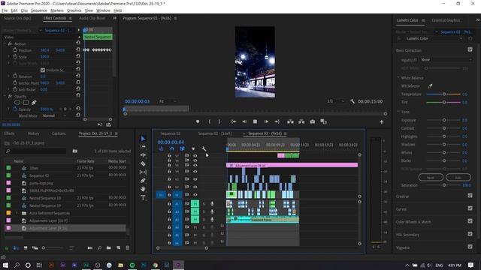Stop playback in Program monitor
The width and height of the screenshot is (481, 270).
tap(255, 121)
